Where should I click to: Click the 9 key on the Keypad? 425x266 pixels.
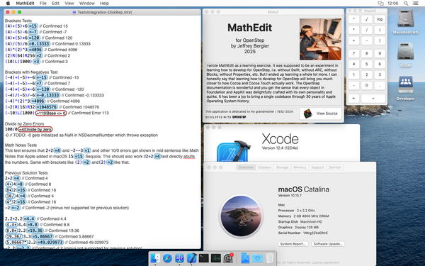[380, 53]
